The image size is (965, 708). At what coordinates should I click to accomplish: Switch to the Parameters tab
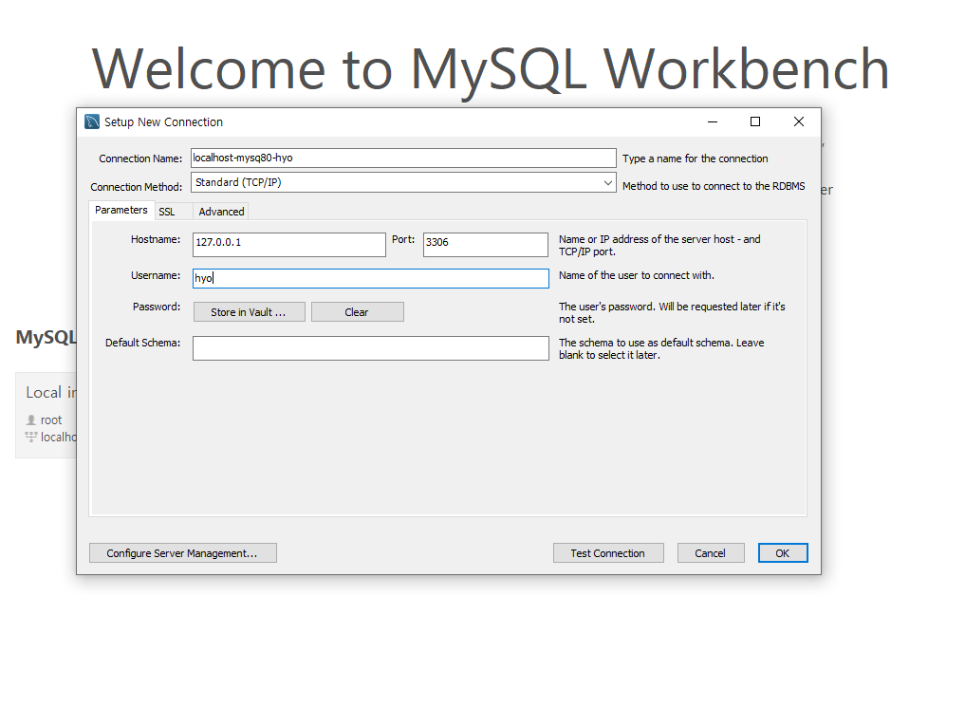coord(121,210)
